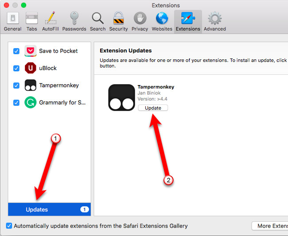Click the Version: >4.4 text
The image size is (288, 236).
(152, 99)
